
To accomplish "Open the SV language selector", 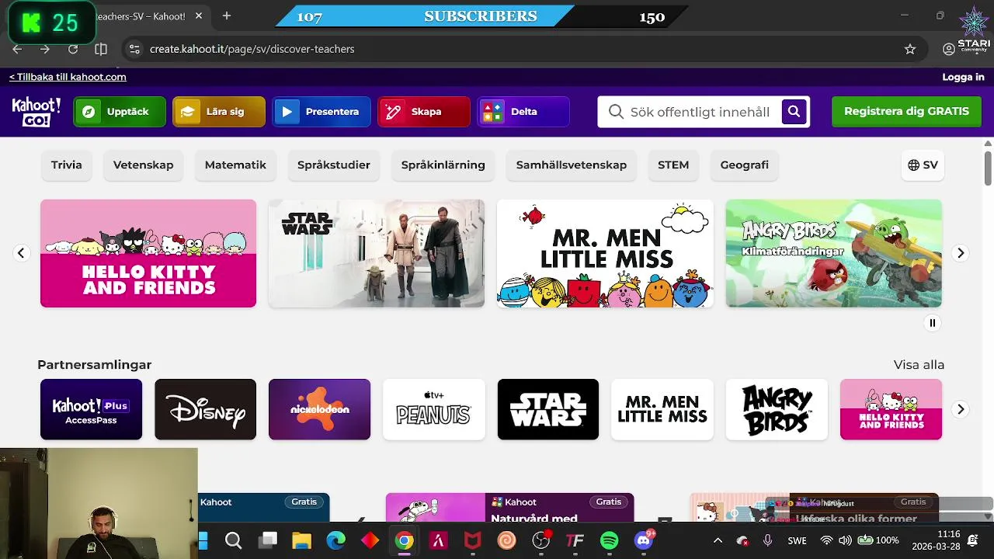I will (x=923, y=165).
